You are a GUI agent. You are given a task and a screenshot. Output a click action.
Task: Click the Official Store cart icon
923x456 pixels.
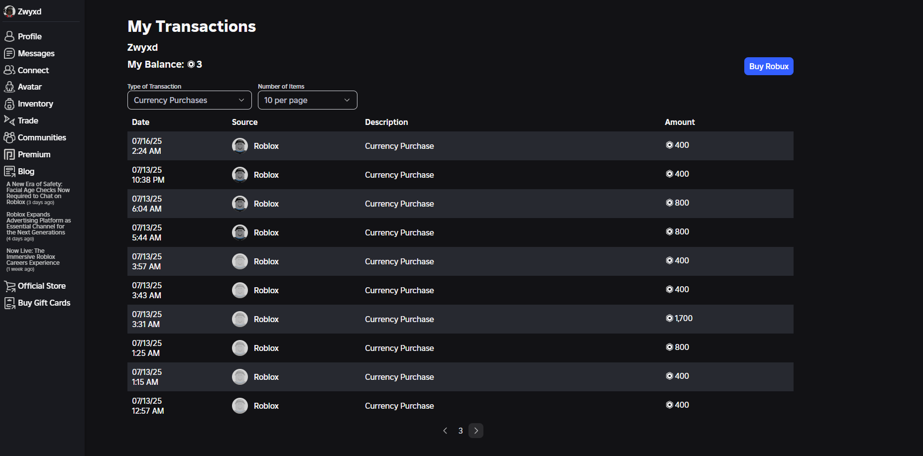(x=9, y=286)
